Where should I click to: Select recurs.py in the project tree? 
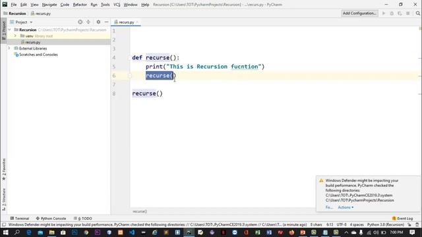[33, 42]
